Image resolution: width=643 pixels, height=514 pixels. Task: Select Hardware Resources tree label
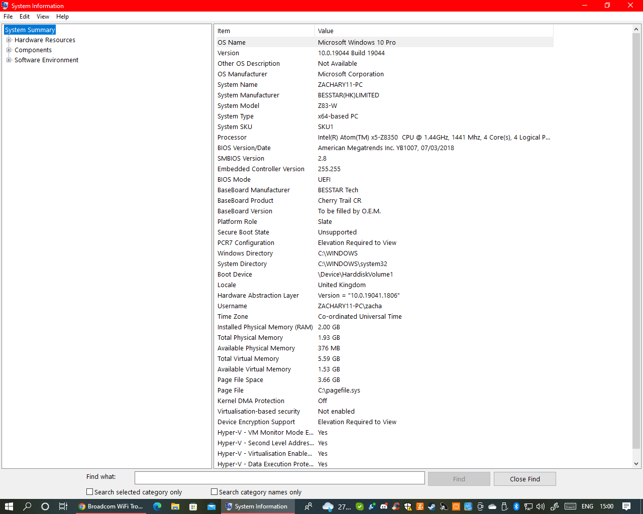pyautogui.click(x=45, y=40)
